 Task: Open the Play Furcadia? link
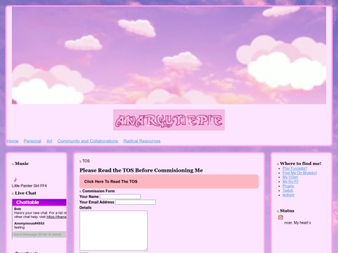tap(295, 169)
